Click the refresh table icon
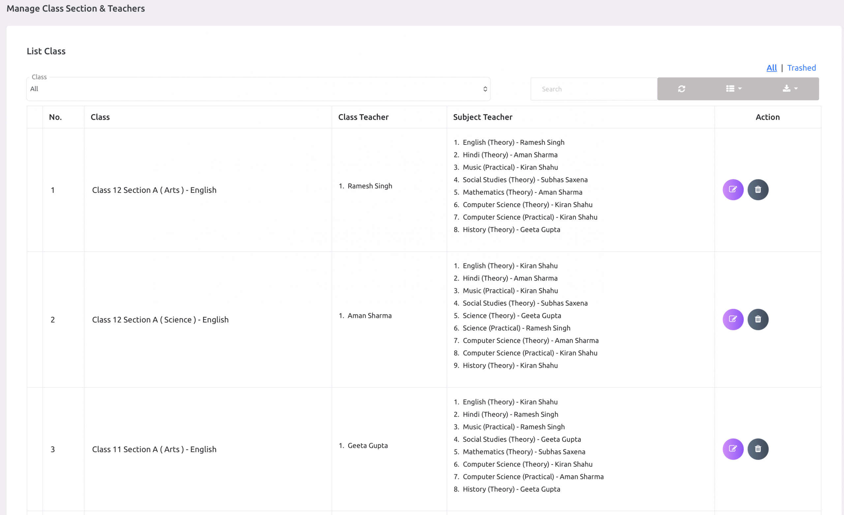This screenshot has height=515, width=844. tap(681, 89)
